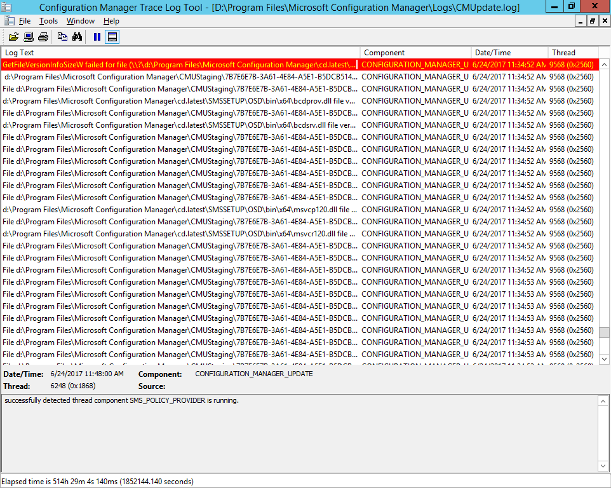The height and width of the screenshot is (488, 611).
Task: Click the Component column header
Action: point(415,53)
